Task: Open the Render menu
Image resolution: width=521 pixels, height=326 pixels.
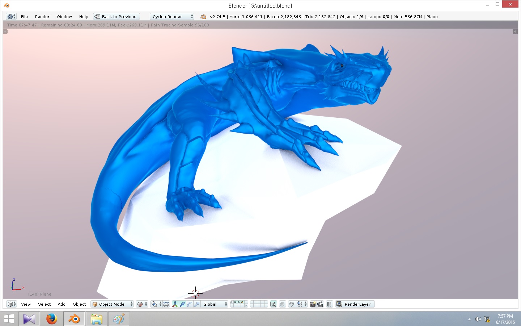Action: pyautogui.click(x=42, y=17)
